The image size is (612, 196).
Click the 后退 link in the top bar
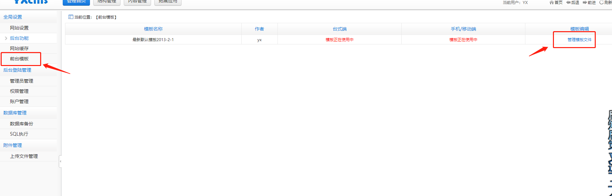point(575,2)
